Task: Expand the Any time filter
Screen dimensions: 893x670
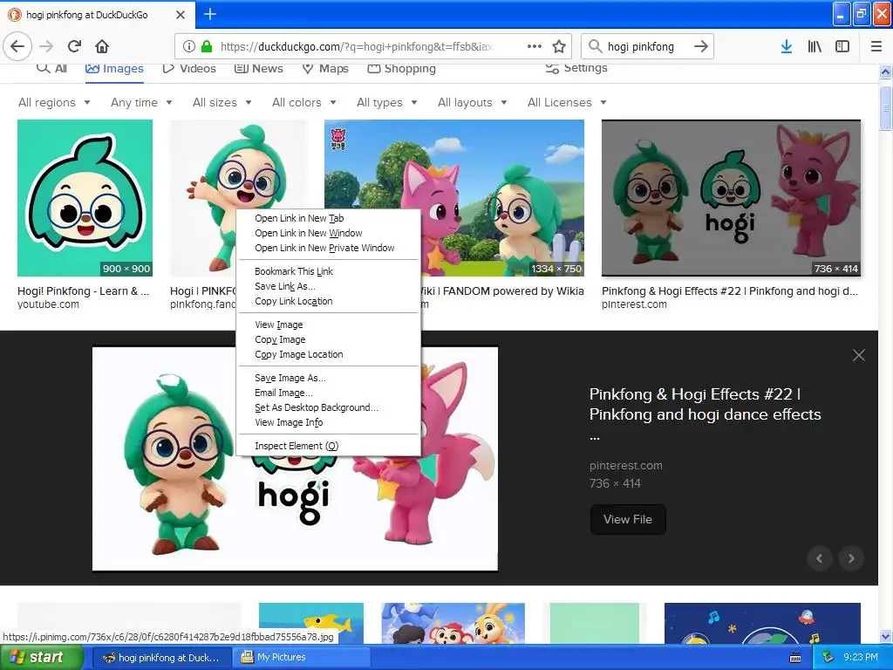Action: pos(141,103)
